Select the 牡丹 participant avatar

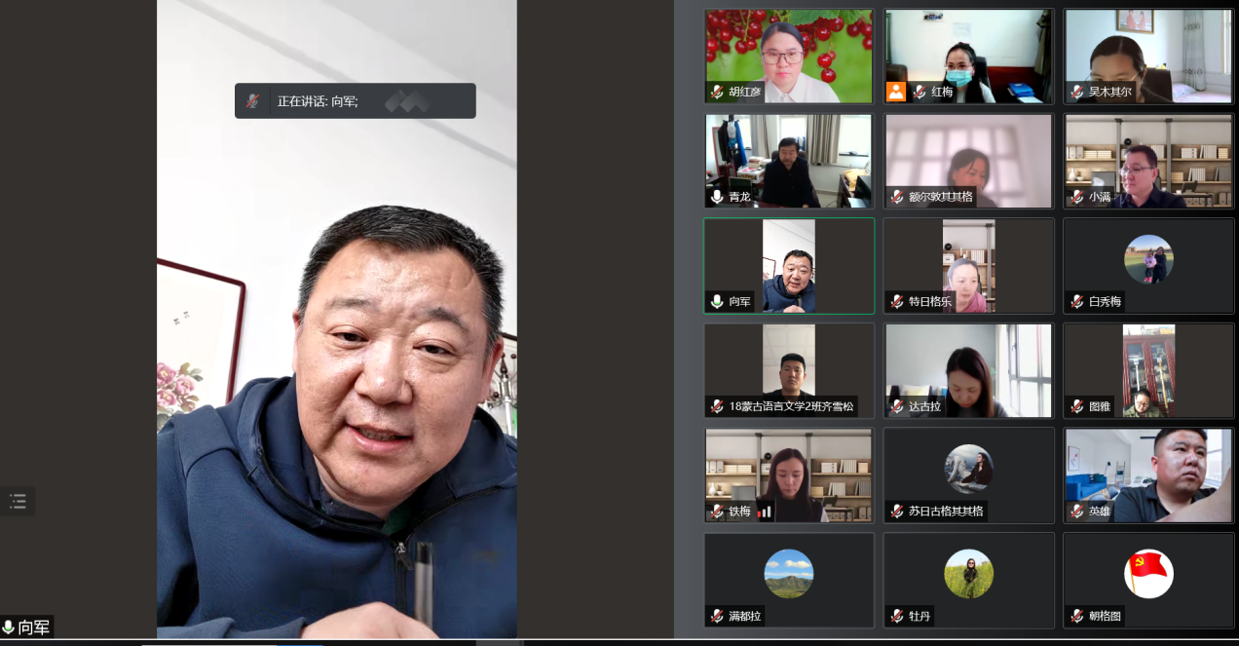click(x=968, y=573)
